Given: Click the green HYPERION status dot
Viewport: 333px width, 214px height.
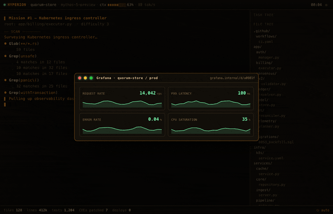Looking at the screenshot, I should (x=4, y=5).
